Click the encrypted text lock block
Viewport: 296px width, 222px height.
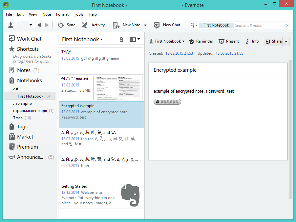pyautogui.click(x=167, y=102)
